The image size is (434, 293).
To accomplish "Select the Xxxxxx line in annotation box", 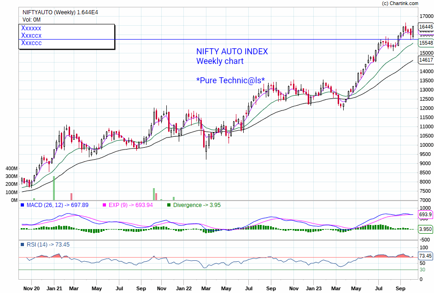I will (x=31, y=28).
